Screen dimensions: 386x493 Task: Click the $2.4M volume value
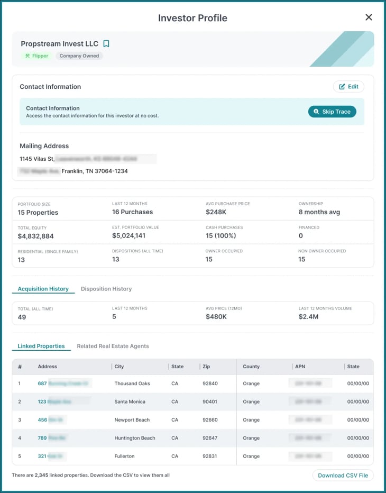(x=308, y=317)
